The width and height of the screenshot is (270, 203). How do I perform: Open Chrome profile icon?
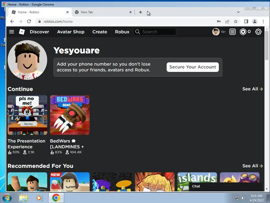(x=255, y=21)
